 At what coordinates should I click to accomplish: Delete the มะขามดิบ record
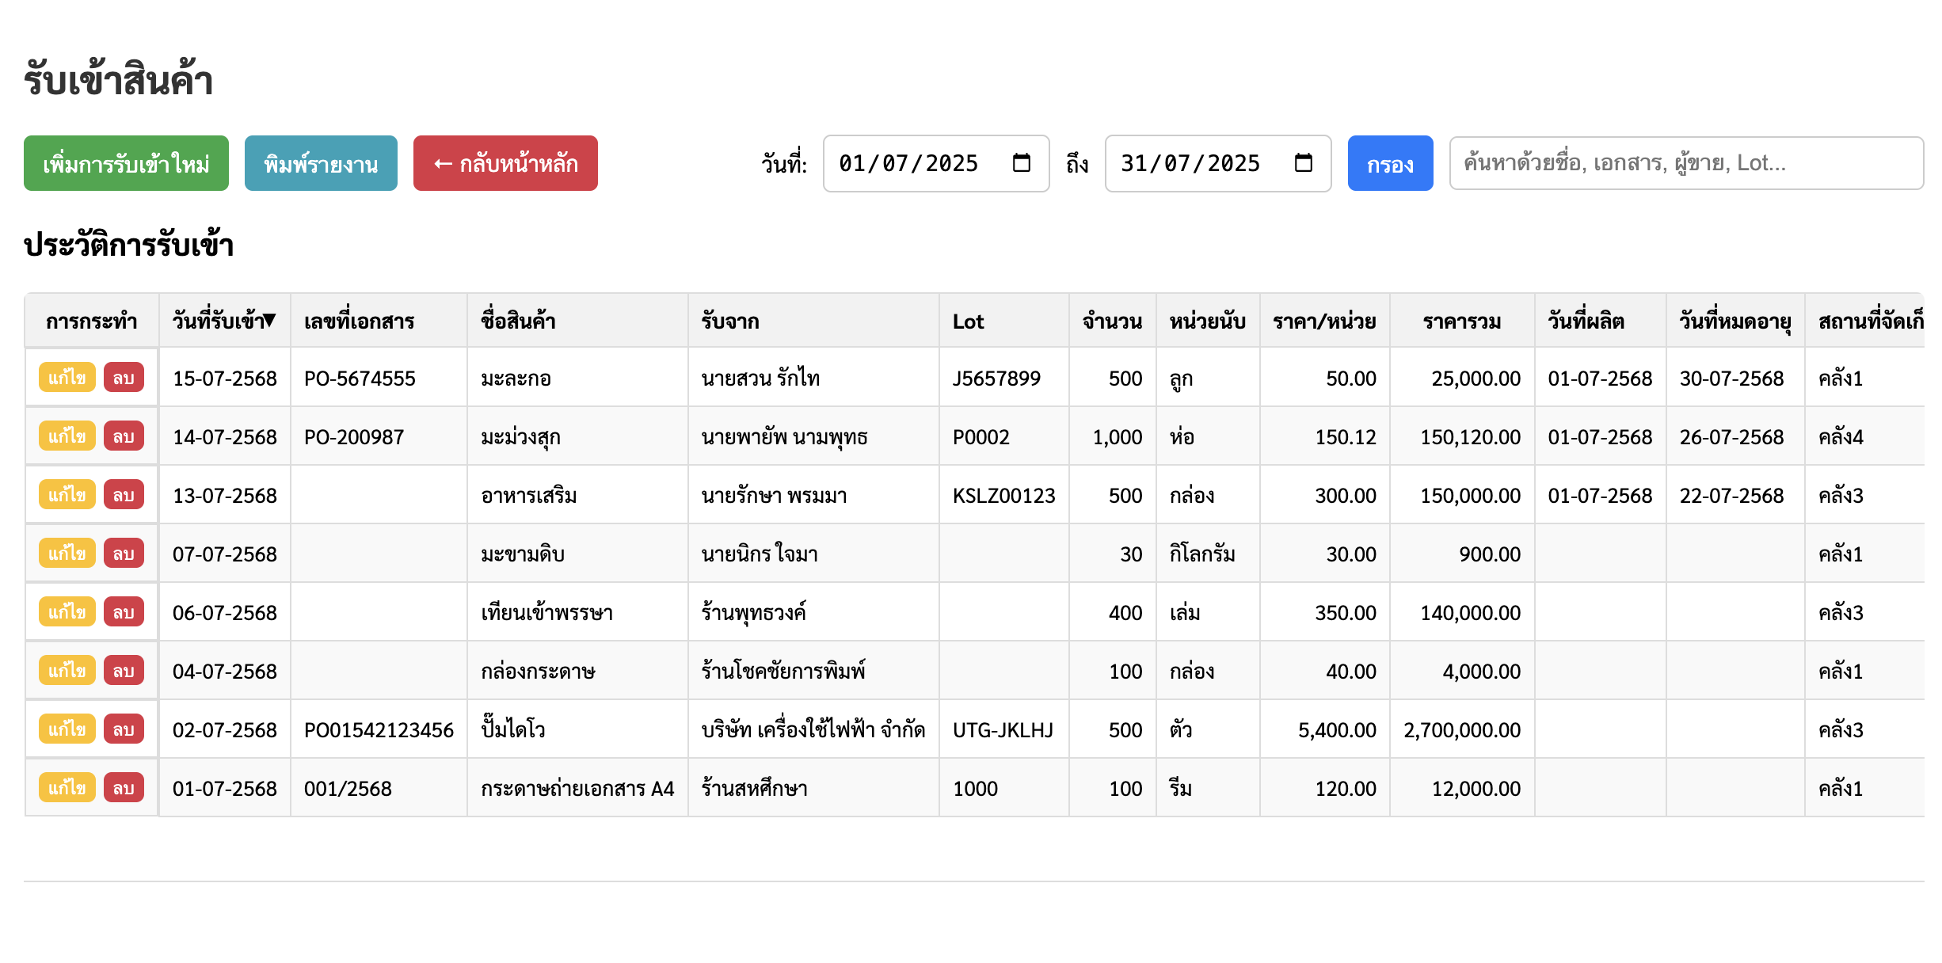123,554
